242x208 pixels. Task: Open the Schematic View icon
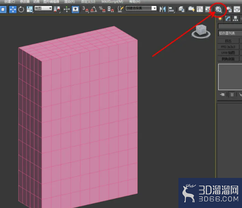[x=208, y=9]
